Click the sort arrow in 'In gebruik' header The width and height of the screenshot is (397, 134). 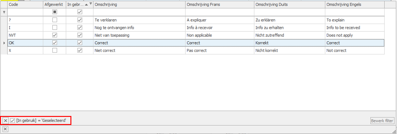click(86, 4)
